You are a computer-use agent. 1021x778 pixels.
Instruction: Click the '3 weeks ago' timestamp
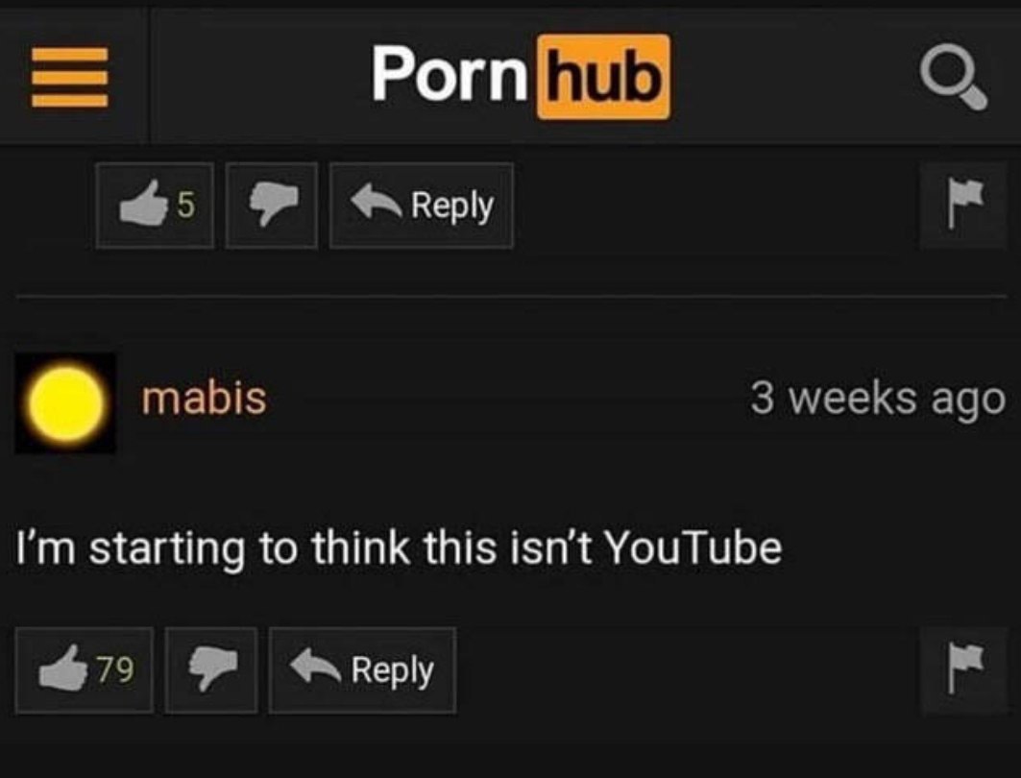[x=878, y=399]
